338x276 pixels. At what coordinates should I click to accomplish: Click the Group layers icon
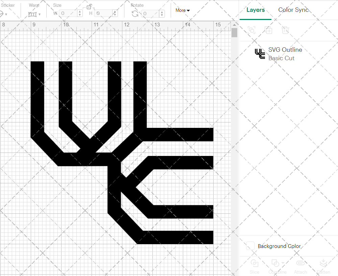251,30
